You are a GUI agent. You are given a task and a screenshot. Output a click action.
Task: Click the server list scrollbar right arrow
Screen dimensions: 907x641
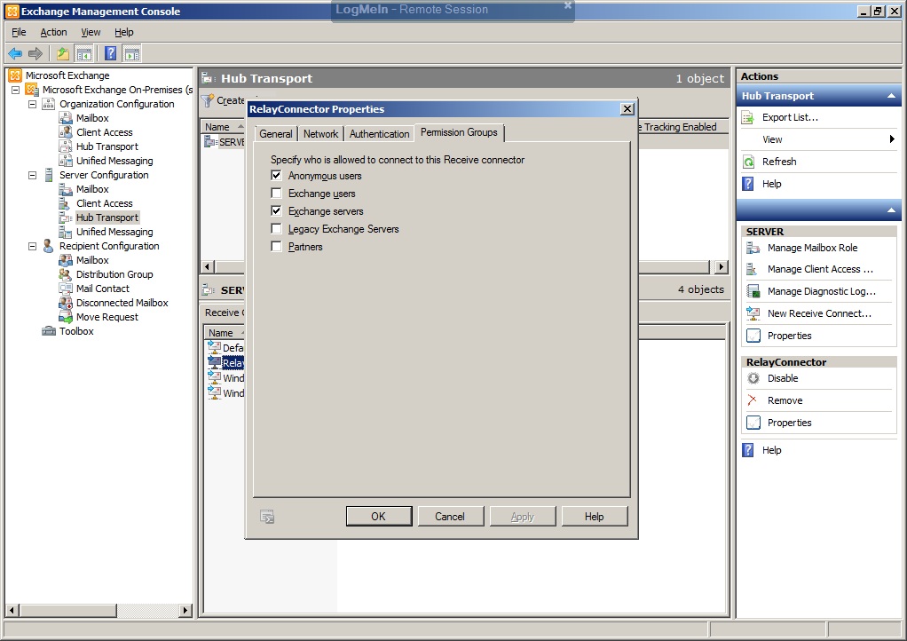(721, 266)
